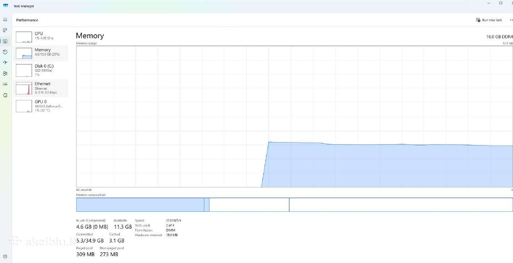
Task: Open the Startup apps icon
Action: (x=5, y=63)
